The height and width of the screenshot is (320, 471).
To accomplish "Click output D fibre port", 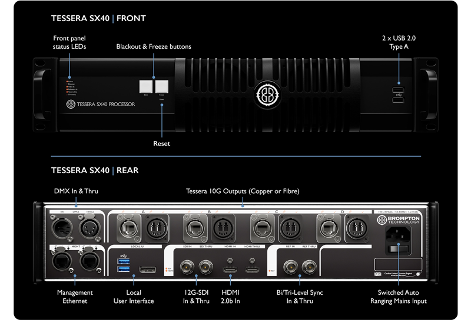I will tap(357, 228).
